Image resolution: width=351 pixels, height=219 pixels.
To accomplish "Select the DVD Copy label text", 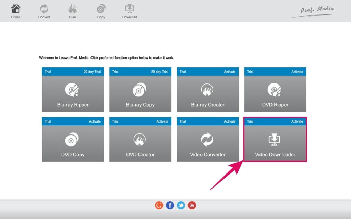I will (x=73, y=155).
